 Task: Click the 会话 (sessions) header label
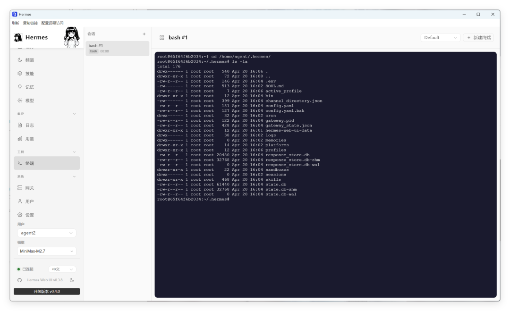(x=91, y=34)
